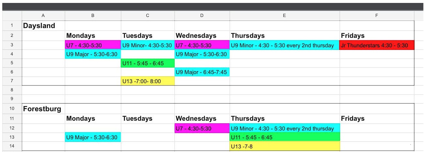Select row 1 using its row number
The height and width of the screenshot is (152, 424).
(12, 26)
